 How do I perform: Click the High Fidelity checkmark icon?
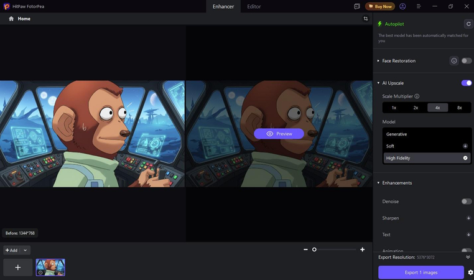[465, 158]
